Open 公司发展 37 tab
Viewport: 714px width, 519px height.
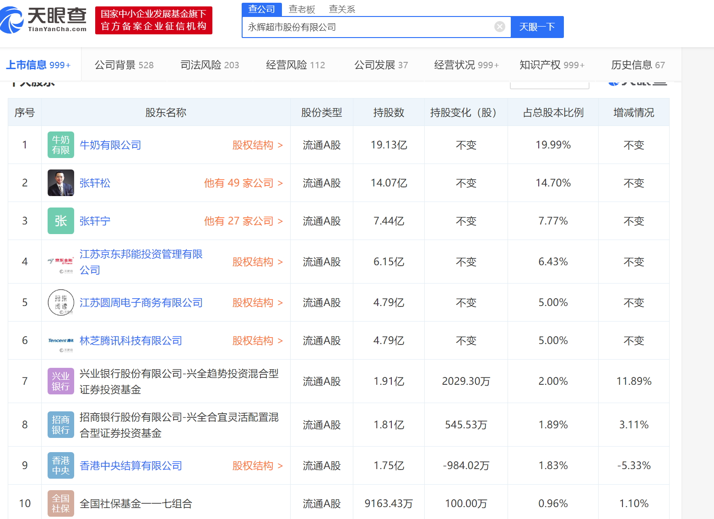(x=381, y=65)
